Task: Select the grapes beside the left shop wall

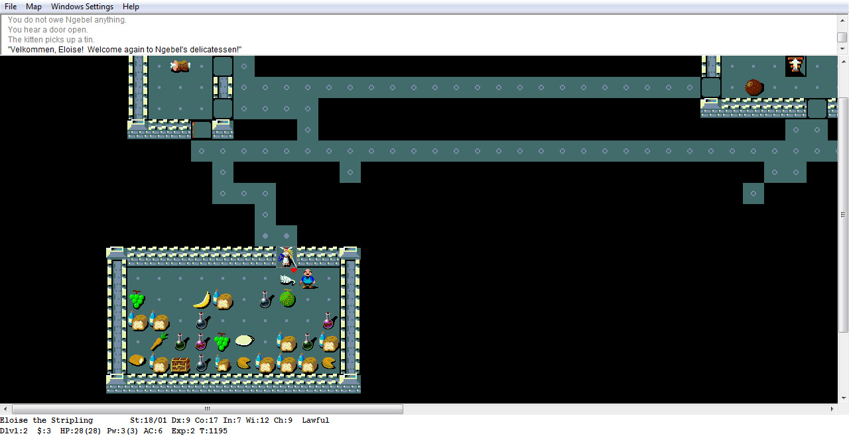Action: click(x=137, y=300)
